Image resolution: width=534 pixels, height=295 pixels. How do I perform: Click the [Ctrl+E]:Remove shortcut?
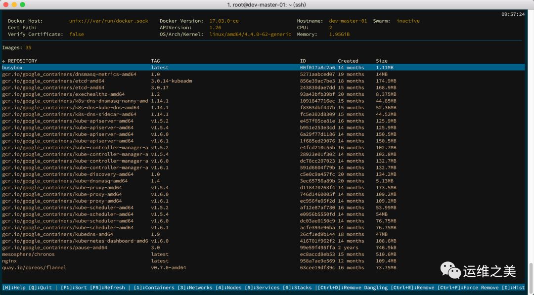pos(412,288)
